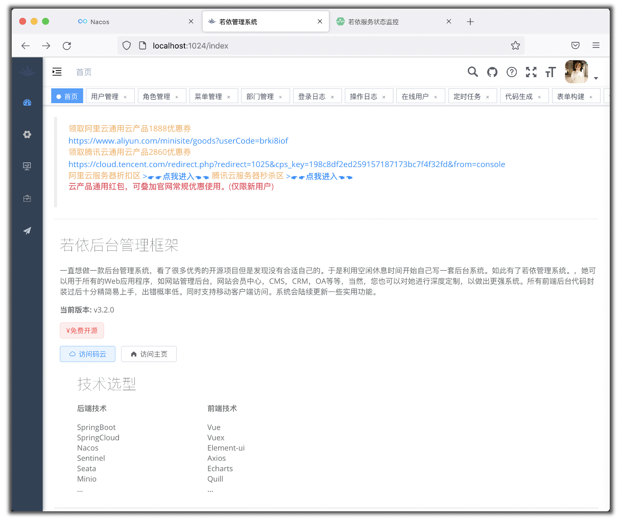The width and height of the screenshot is (621, 522).
Task: Close the 代码生成 tag
Action: click(x=539, y=97)
